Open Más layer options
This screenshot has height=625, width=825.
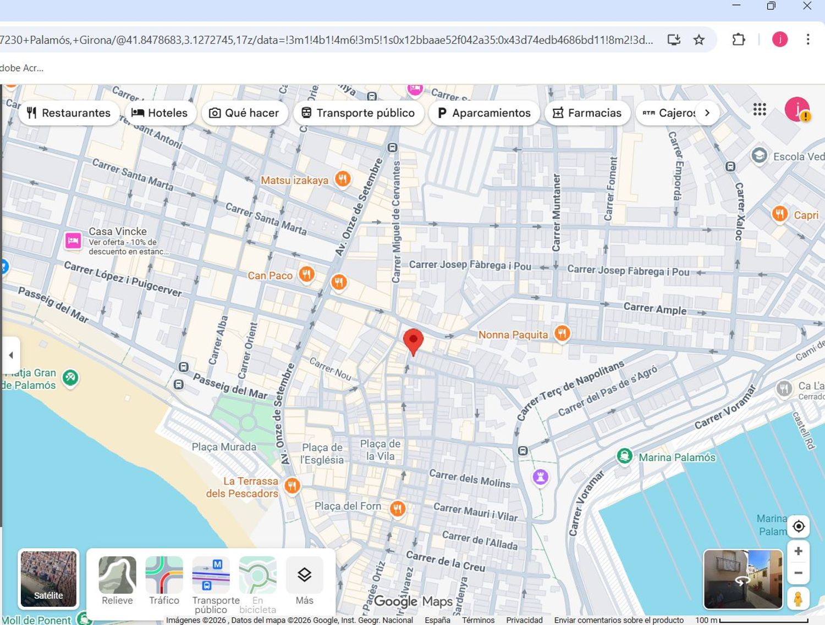click(304, 581)
